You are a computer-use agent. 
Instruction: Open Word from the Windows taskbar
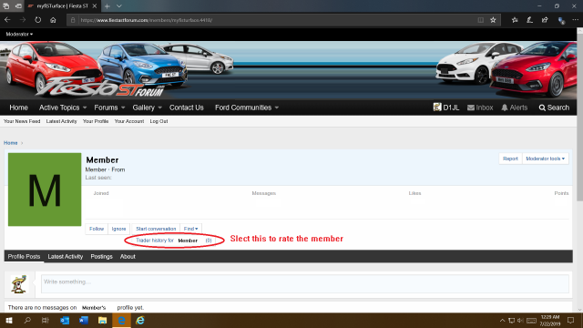click(83, 320)
